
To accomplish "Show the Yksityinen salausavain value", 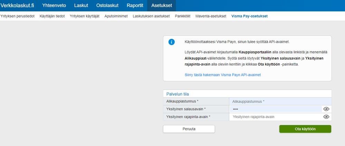I will click(326, 109).
